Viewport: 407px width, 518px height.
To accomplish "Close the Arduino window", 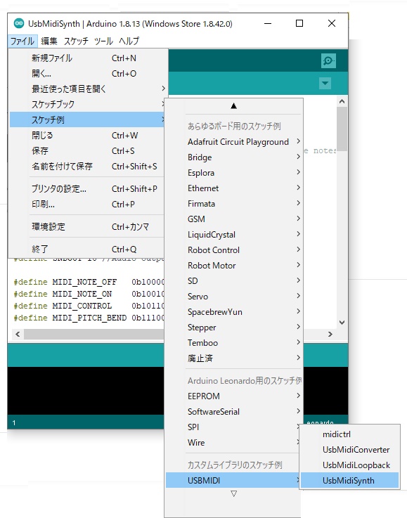I will point(332,23).
